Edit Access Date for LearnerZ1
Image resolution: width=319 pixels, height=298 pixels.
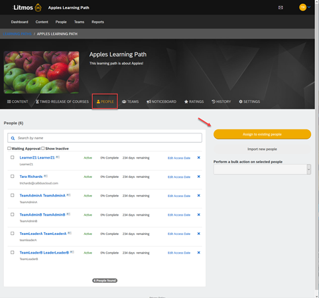[x=179, y=158]
